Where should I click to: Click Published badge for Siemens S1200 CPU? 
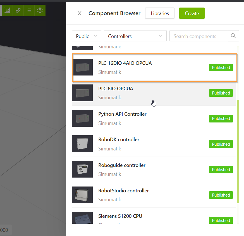click(221, 220)
